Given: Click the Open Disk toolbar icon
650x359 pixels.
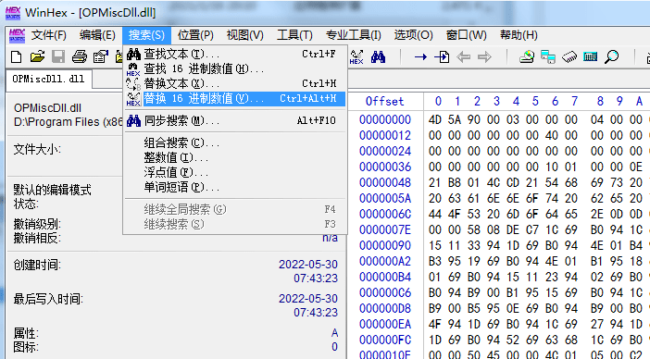Looking at the screenshot, I should click(x=527, y=56).
